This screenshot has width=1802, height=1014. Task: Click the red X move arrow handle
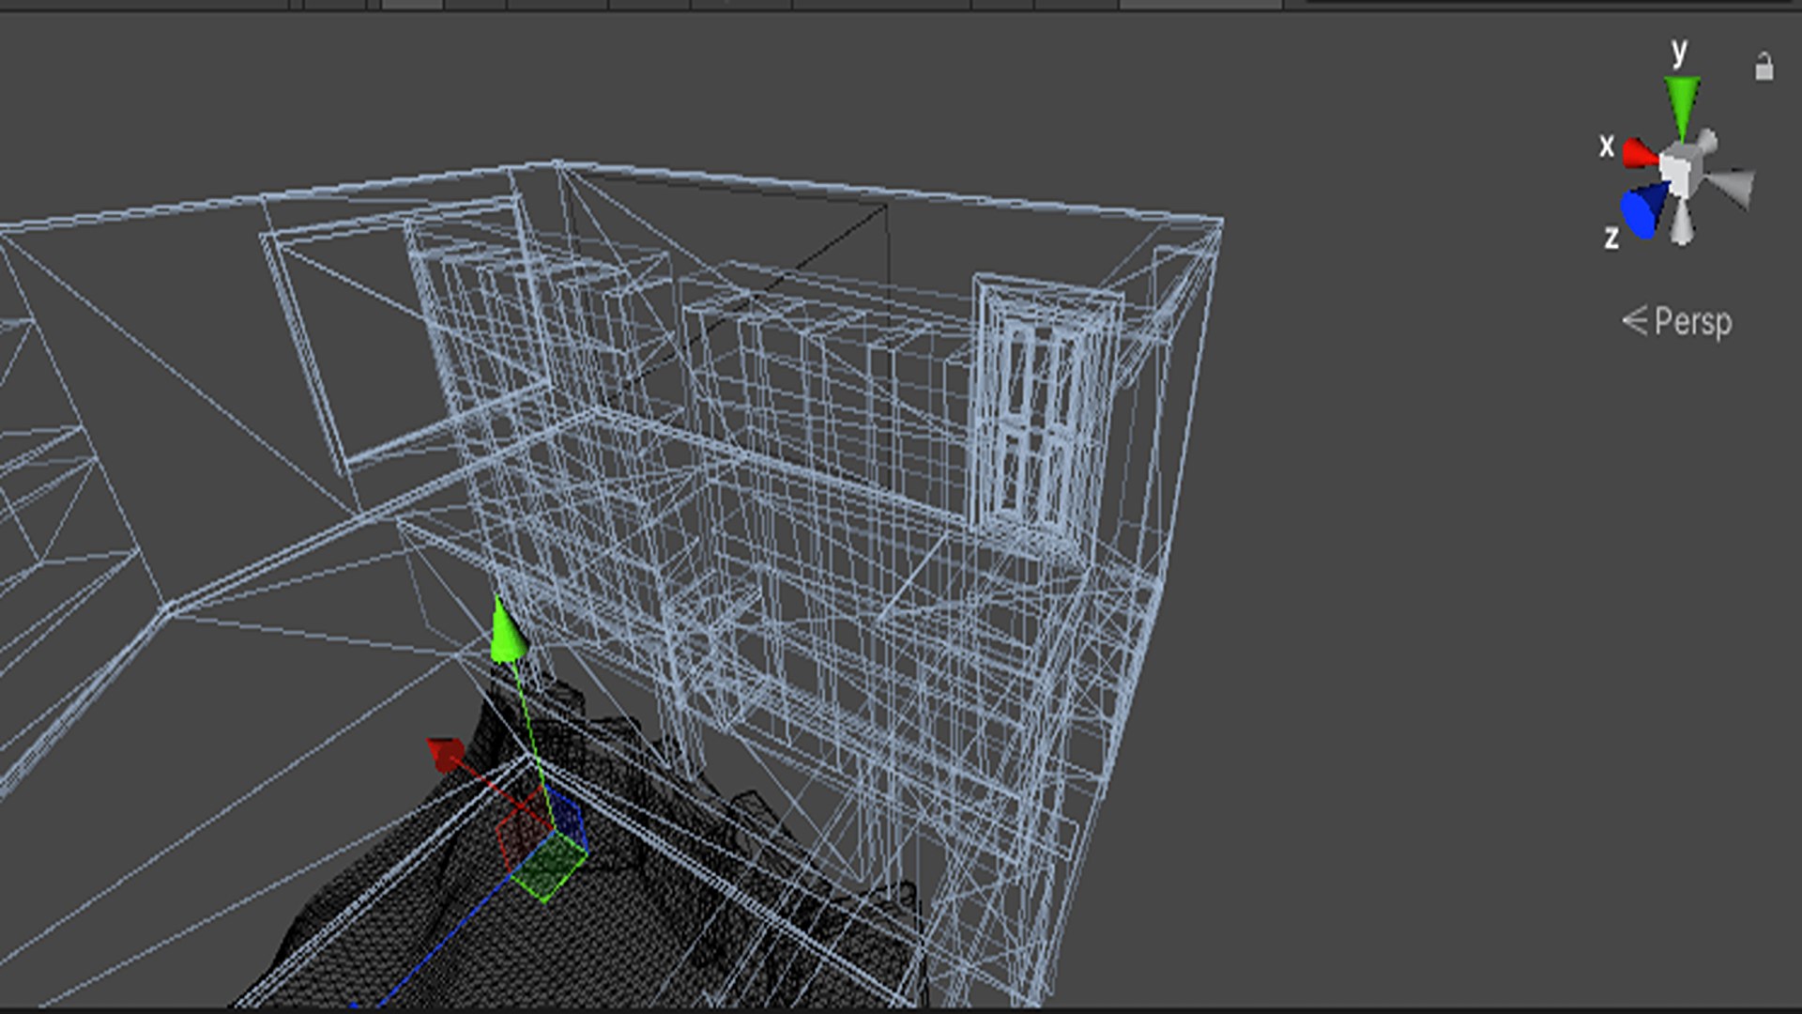(445, 753)
